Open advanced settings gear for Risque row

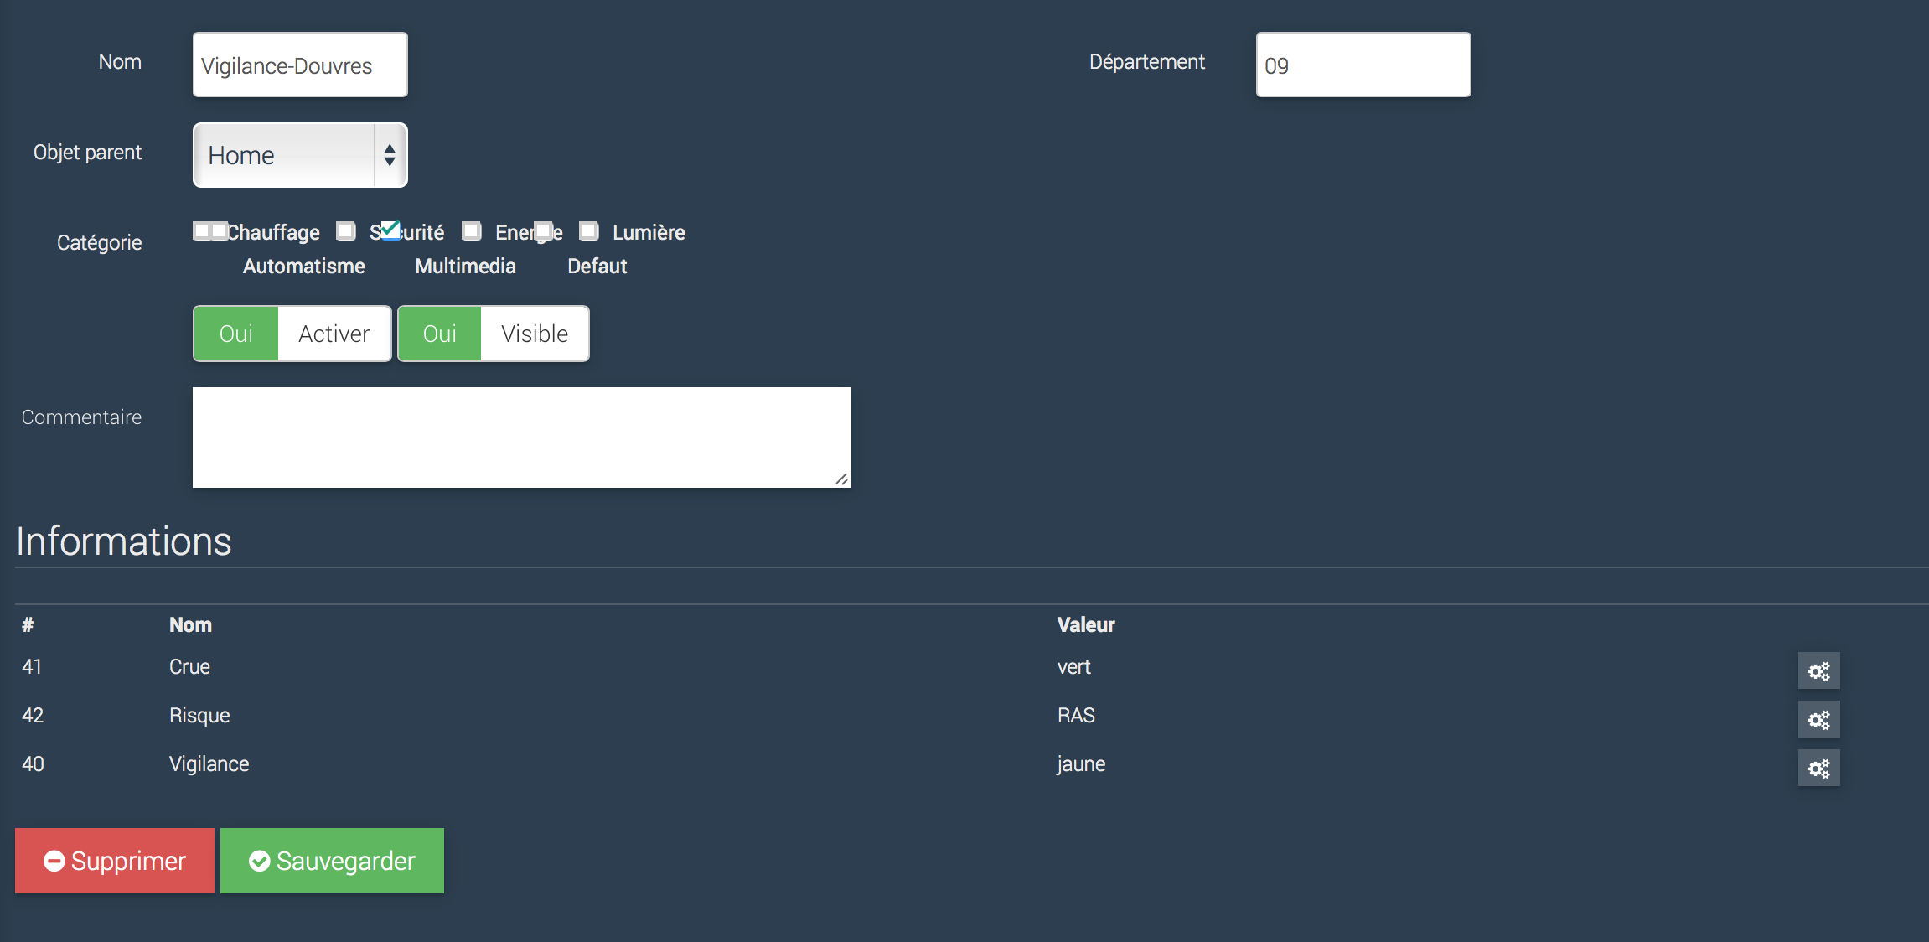1818,719
